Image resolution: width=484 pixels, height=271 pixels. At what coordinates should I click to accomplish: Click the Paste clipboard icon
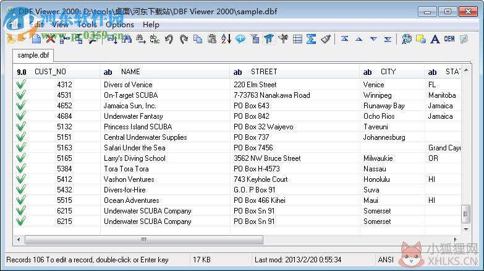[212, 39]
